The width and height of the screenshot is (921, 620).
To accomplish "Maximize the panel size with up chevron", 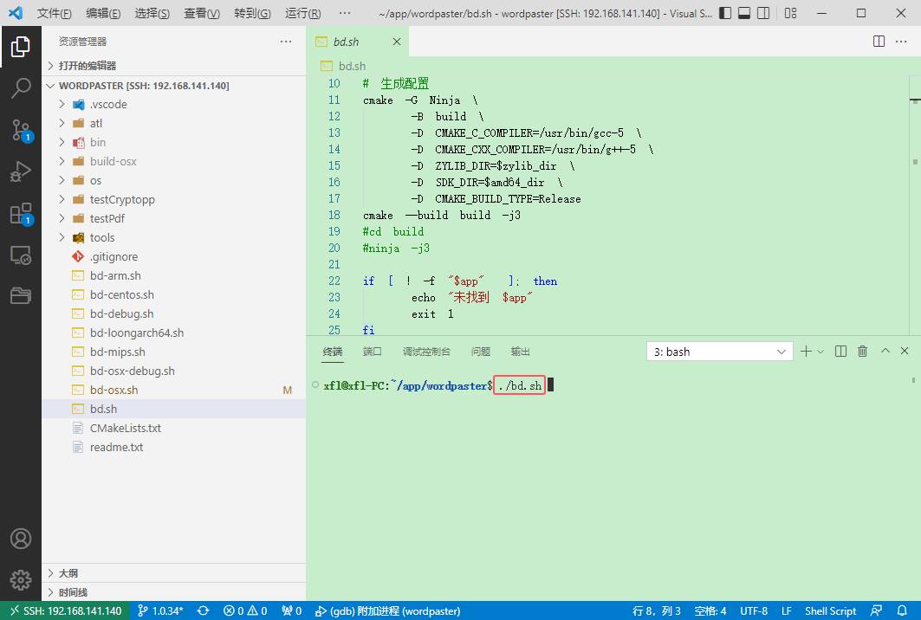I will pos(885,352).
